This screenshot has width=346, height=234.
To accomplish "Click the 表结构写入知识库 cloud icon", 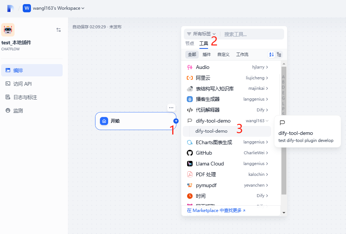I will click(190, 89).
